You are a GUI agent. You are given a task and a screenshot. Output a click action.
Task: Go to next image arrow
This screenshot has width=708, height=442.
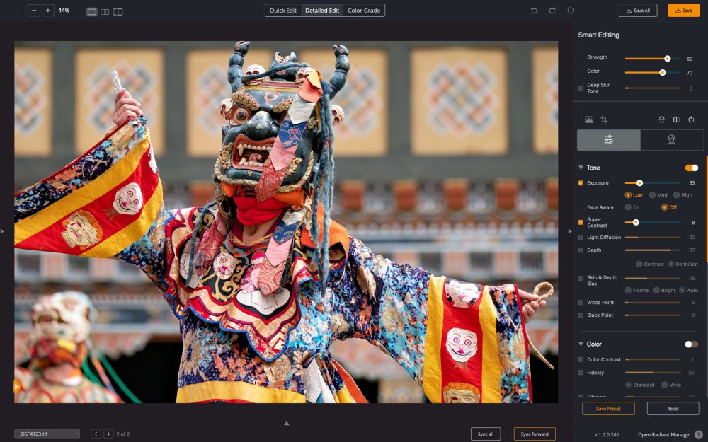(x=108, y=434)
